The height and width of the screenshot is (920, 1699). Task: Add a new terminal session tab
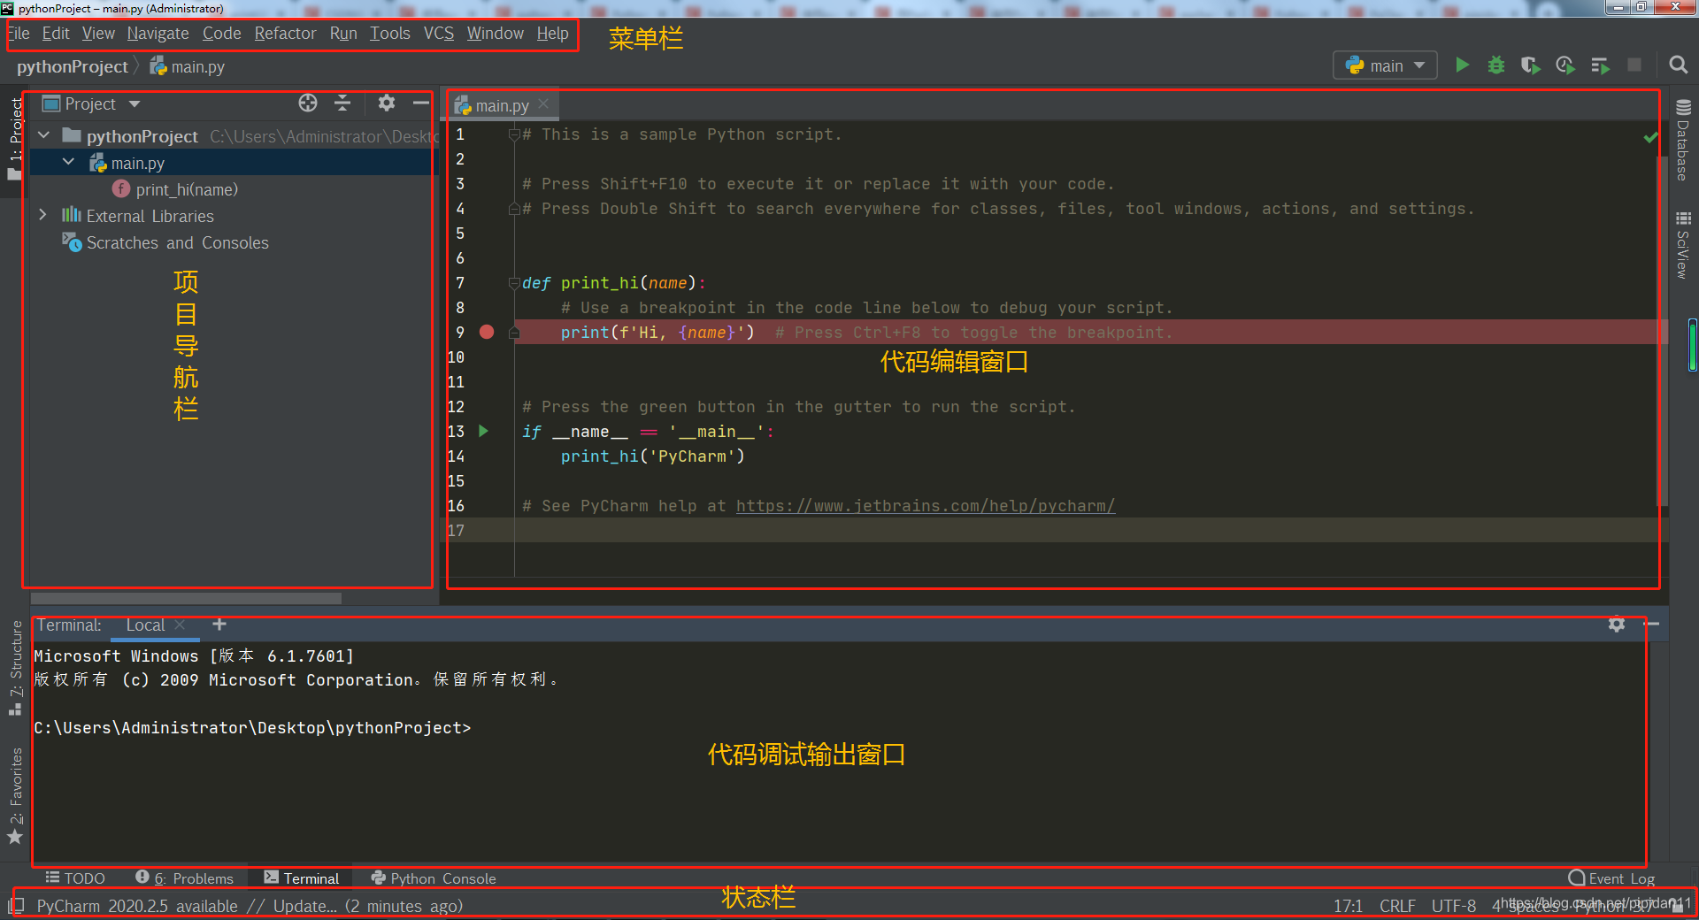(x=219, y=625)
